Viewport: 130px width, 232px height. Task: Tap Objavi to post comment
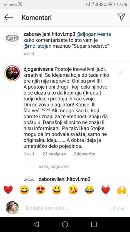[x=117, y=208]
